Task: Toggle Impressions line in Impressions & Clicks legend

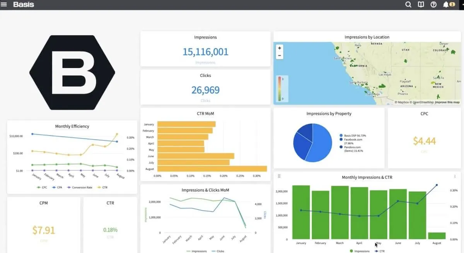Action: [196, 251]
